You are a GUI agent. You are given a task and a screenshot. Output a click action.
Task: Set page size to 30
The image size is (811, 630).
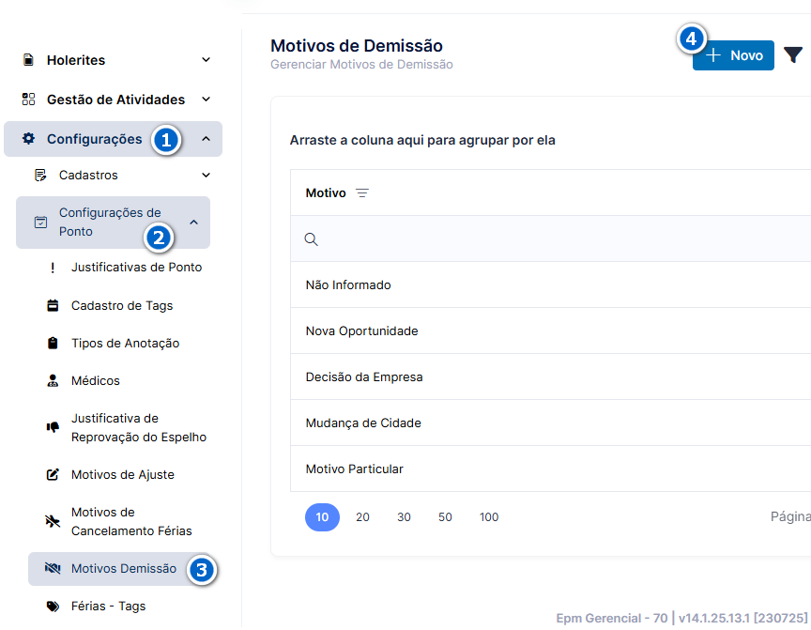(404, 517)
